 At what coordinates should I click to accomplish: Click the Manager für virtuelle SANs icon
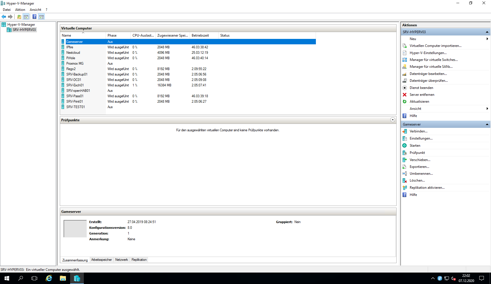coord(405,67)
